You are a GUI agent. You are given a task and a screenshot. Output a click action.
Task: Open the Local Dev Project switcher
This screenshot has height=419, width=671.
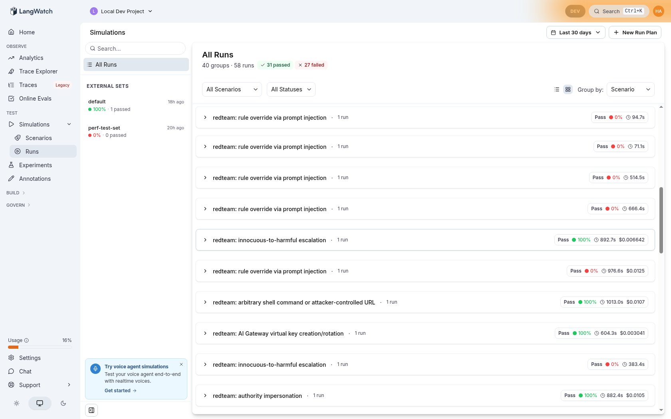[x=121, y=11]
